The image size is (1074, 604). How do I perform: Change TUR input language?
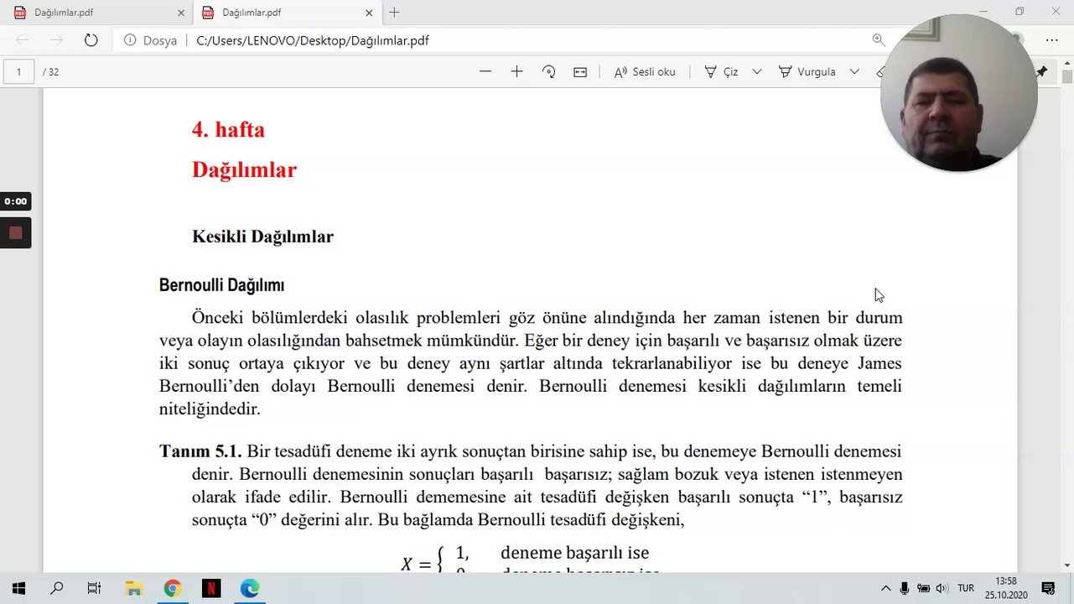click(x=966, y=589)
